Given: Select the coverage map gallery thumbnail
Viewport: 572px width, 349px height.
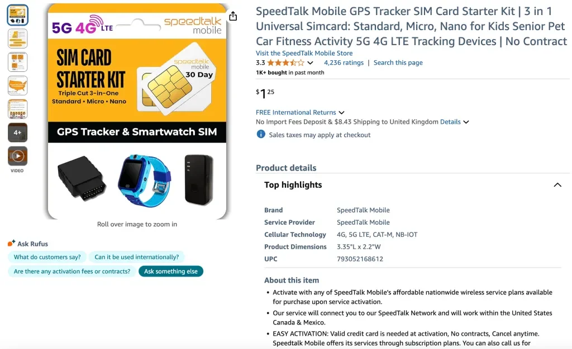Looking at the screenshot, I should coord(17,86).
